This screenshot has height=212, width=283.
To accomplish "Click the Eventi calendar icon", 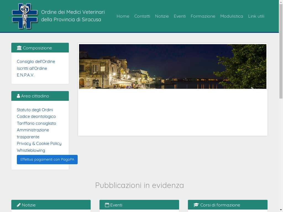I will point(107,205).
